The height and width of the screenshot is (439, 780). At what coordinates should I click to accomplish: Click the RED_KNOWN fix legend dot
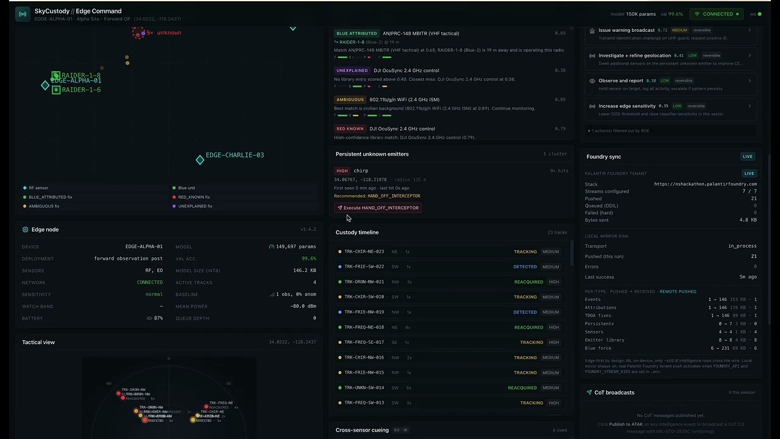coord(174,197)
